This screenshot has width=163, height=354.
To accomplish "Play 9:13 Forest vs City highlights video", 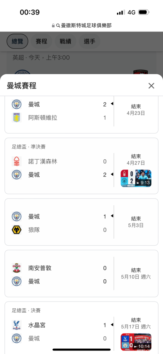I will 136,178.
